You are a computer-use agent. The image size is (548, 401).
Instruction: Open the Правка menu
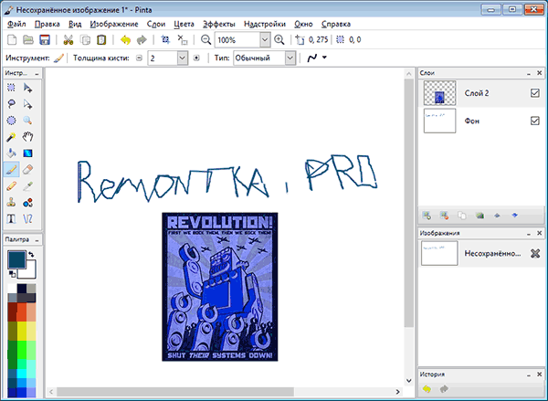click(47, 24)
